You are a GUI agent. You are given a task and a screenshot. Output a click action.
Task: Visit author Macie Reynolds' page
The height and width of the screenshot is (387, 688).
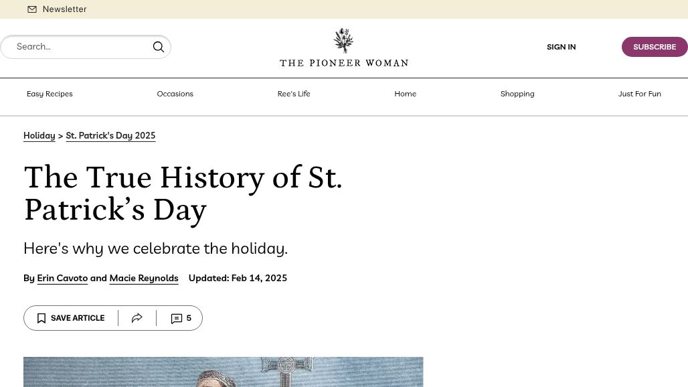pos(144,278)
